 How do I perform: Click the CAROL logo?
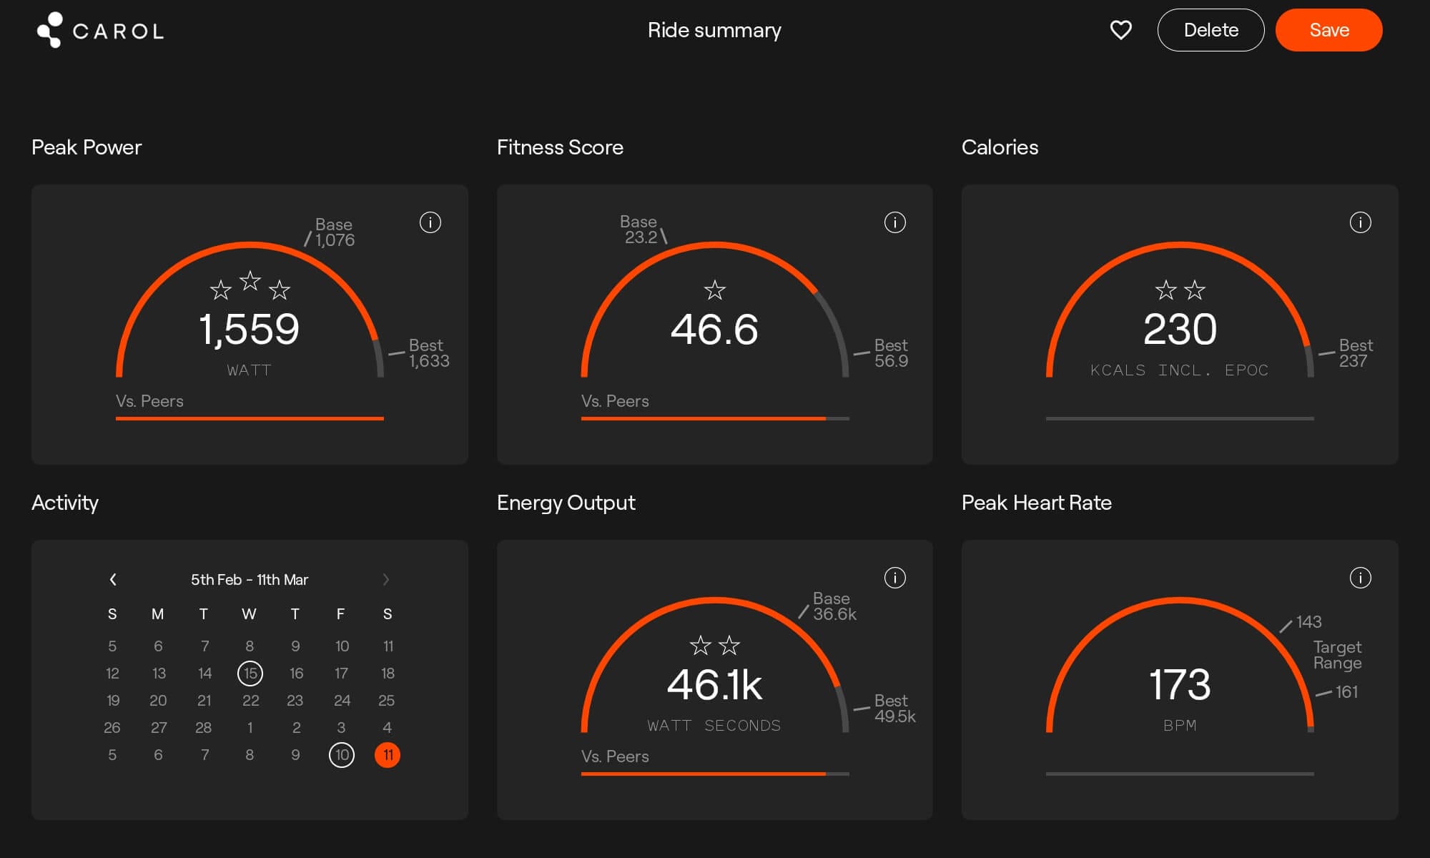point(100,31)
